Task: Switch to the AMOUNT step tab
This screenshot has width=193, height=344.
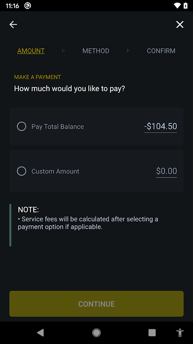Action: coord(31,51)
